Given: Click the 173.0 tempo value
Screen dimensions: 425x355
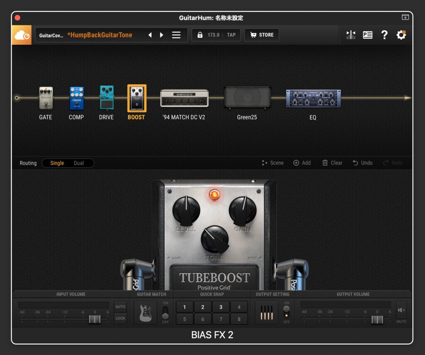Looking at the screenshot, I should tap(213, 35).
